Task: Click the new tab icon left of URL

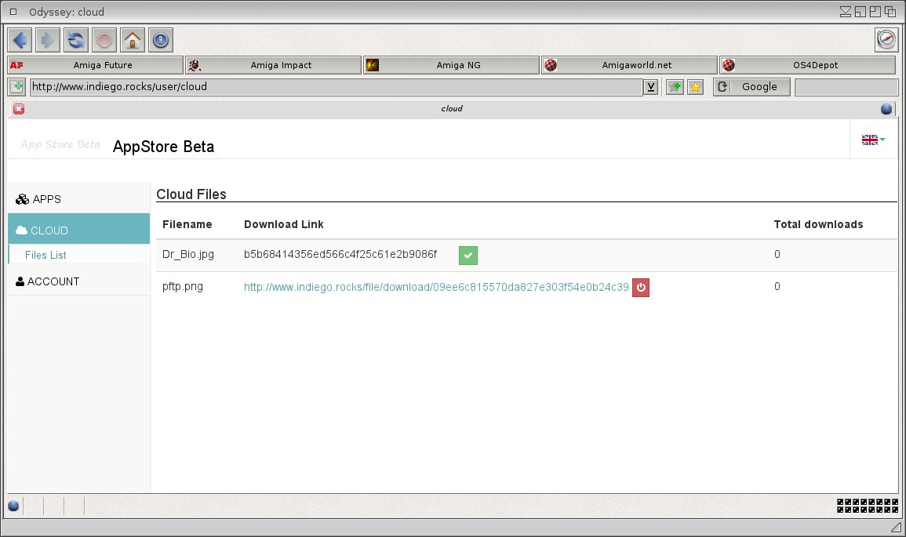Action: (x=17, y=87)
